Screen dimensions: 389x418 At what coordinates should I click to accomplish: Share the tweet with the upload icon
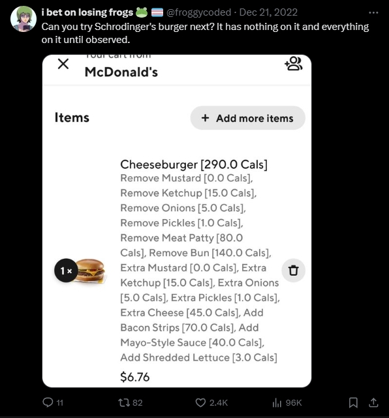[x=373, y=402]
